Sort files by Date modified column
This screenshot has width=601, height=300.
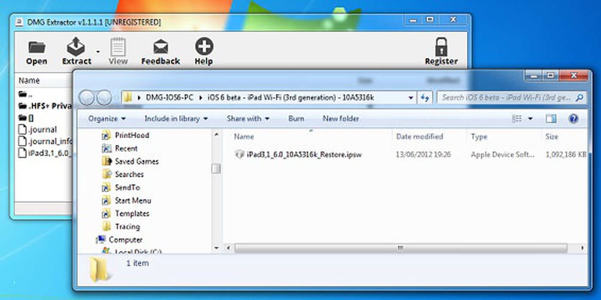pos(419,136)
